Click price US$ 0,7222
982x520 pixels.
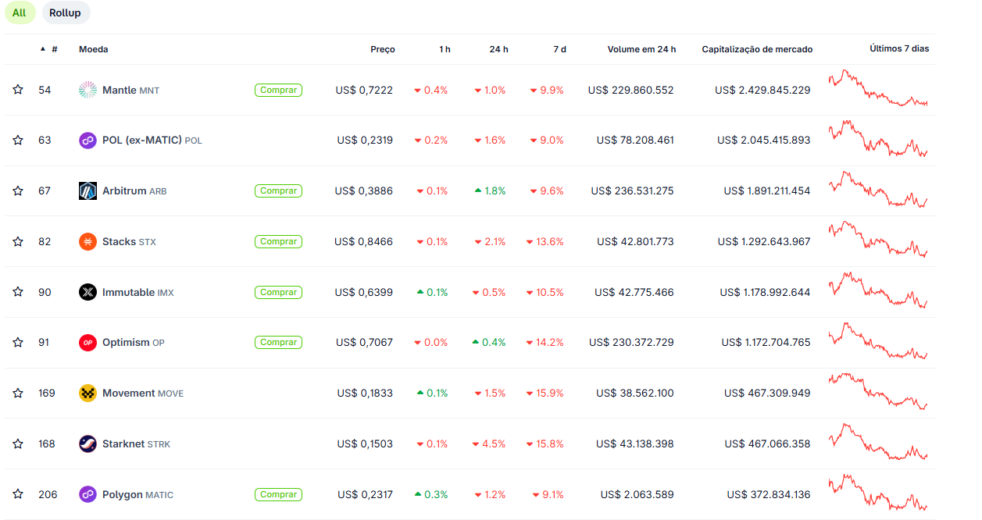364,90
